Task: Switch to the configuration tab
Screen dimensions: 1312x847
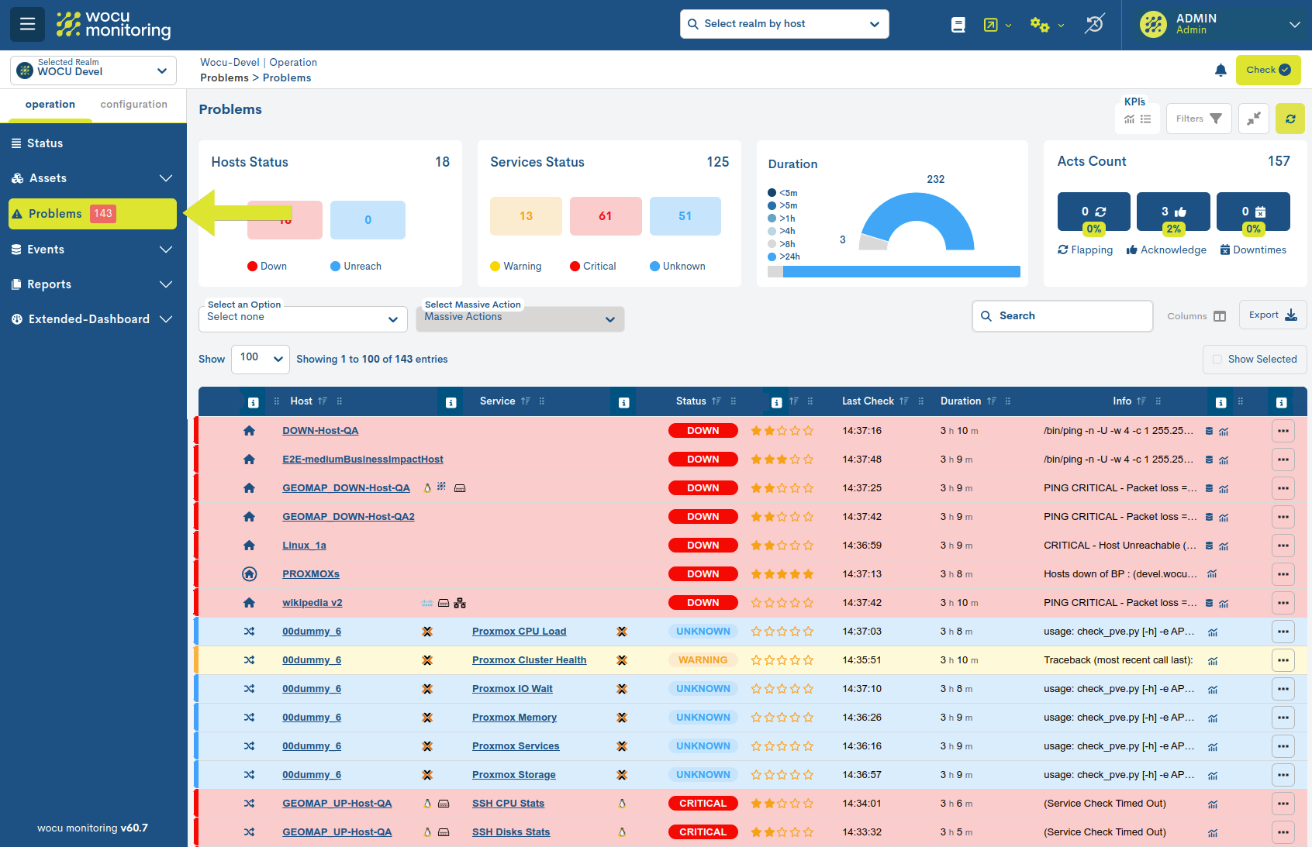Action: pos(133,105)
